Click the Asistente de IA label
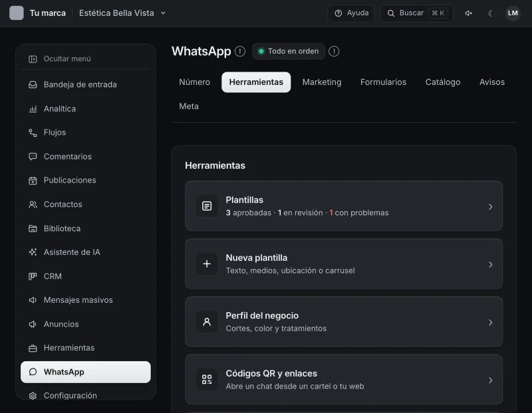The width and height of the screenshot is (532, 413). pos(72,252)
